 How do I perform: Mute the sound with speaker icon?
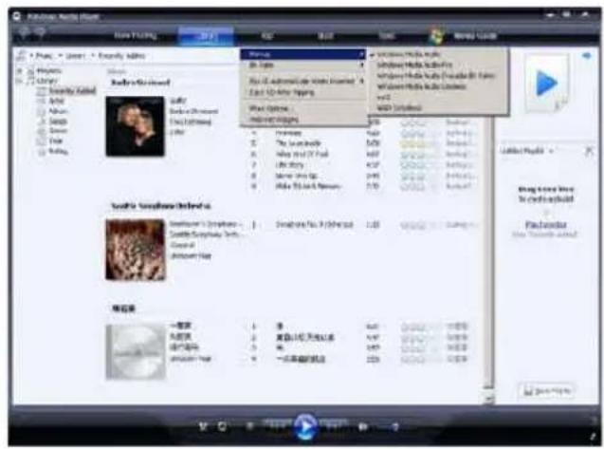pyautogui.click(x=362, y=426)
